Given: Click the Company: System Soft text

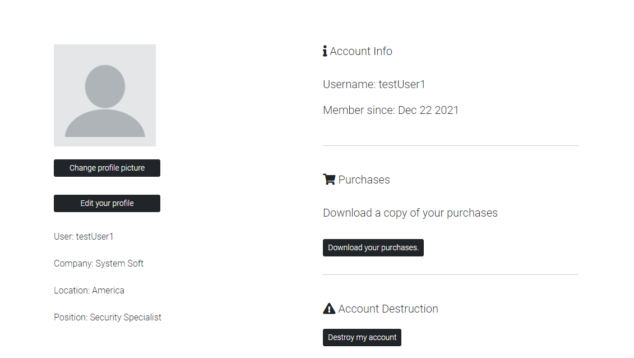Looking at the screenshot, I should 99,263.
